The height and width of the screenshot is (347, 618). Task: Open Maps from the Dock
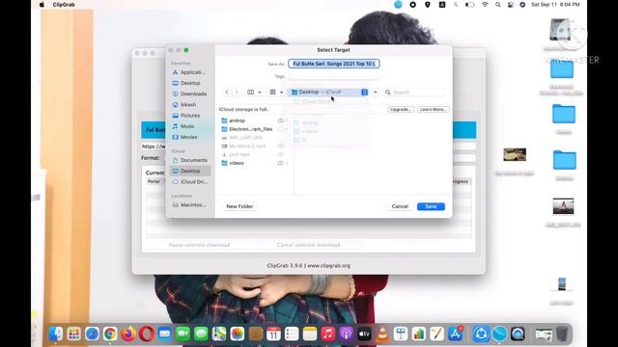tap(219, 334)
